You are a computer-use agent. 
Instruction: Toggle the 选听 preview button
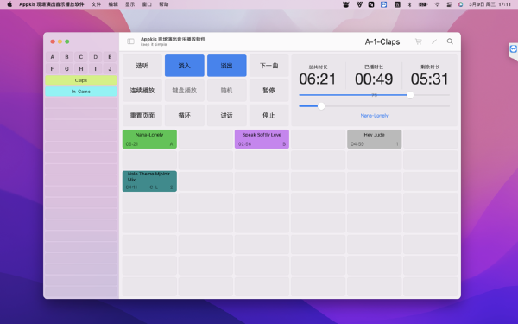point(142,66)
